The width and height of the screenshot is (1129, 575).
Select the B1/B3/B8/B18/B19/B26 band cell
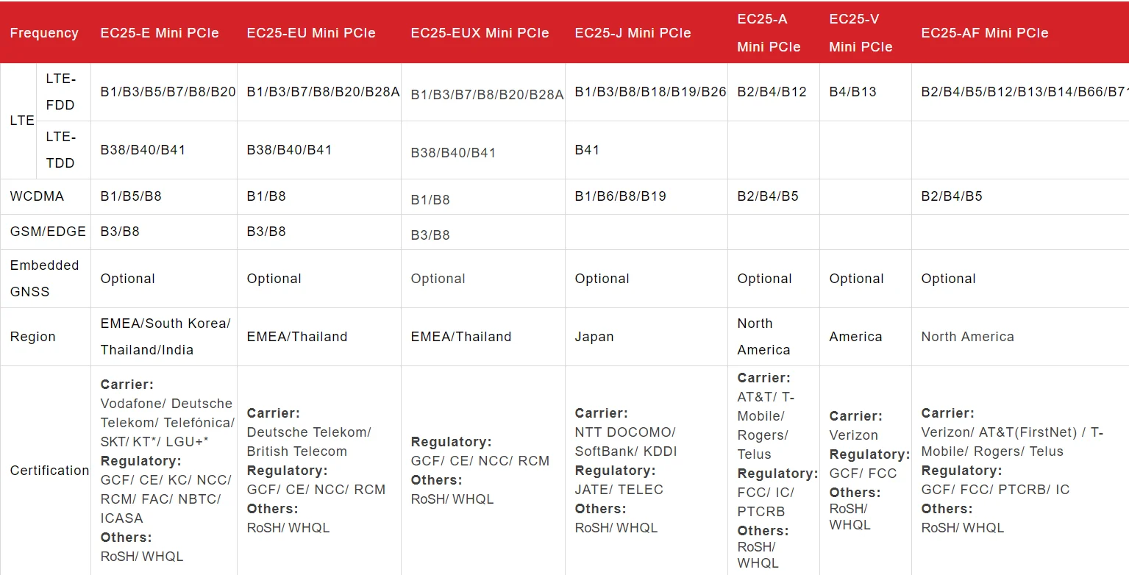tap(650, 92)
